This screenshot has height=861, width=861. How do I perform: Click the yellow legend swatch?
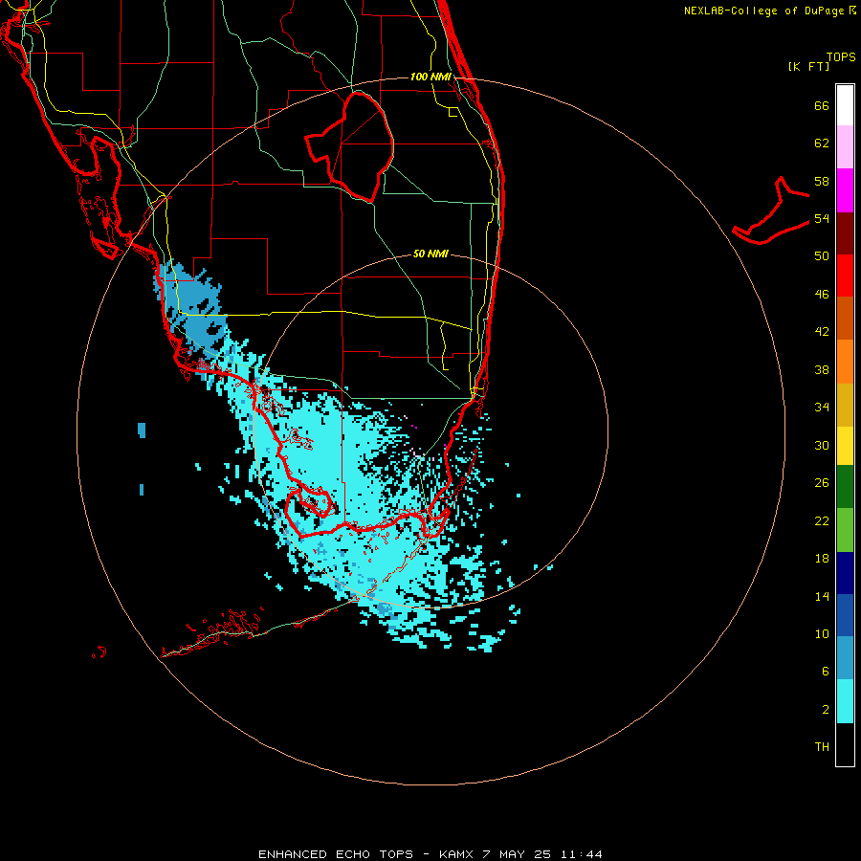point(845,446)
